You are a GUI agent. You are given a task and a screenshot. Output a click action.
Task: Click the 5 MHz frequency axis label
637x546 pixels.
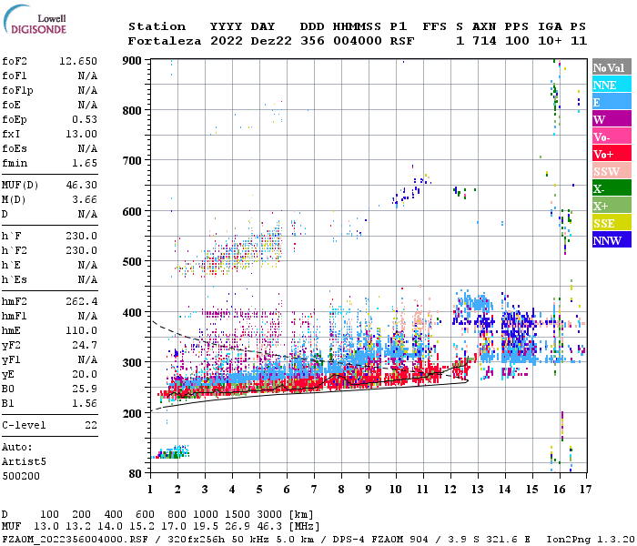pyautogui.click(x=259, y=490)
